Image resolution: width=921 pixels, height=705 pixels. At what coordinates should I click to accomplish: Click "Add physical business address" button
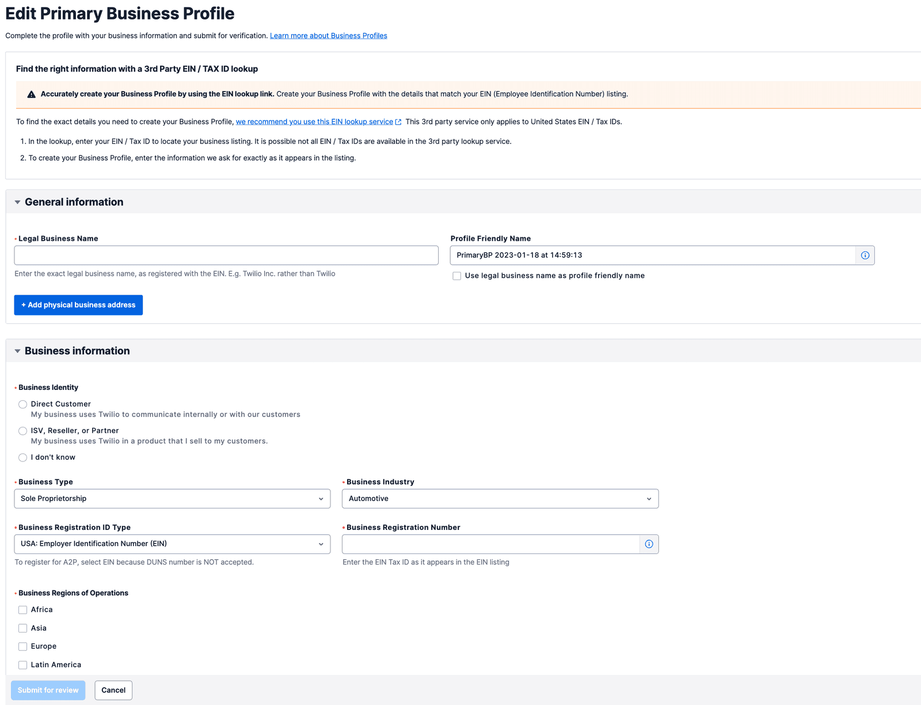tap(78, 305)
